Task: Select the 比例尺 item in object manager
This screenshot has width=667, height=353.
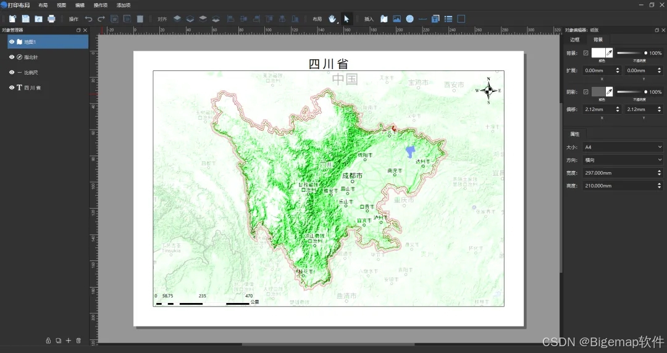Action: 48,72
